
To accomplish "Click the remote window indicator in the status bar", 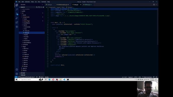I will (x=16, y=77).
